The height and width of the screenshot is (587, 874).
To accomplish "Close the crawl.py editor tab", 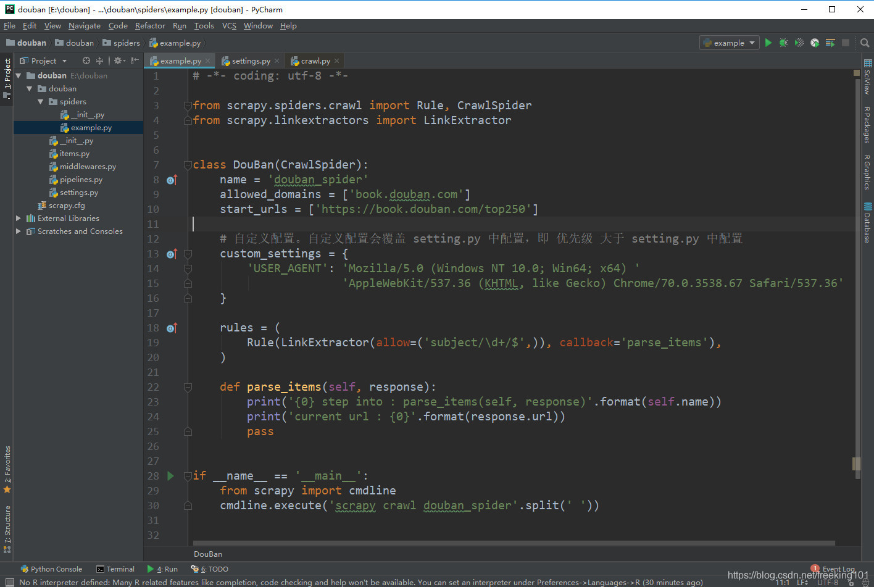I will [x=336, y=60].
